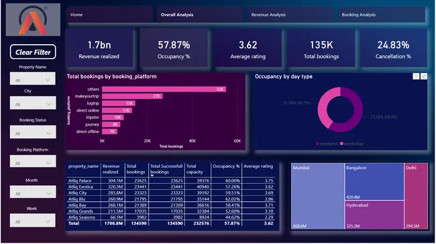Image resolution: width=436 pixels, height=244 pixels.
Task: Select the Total bookings card
Action: [321, 48]
